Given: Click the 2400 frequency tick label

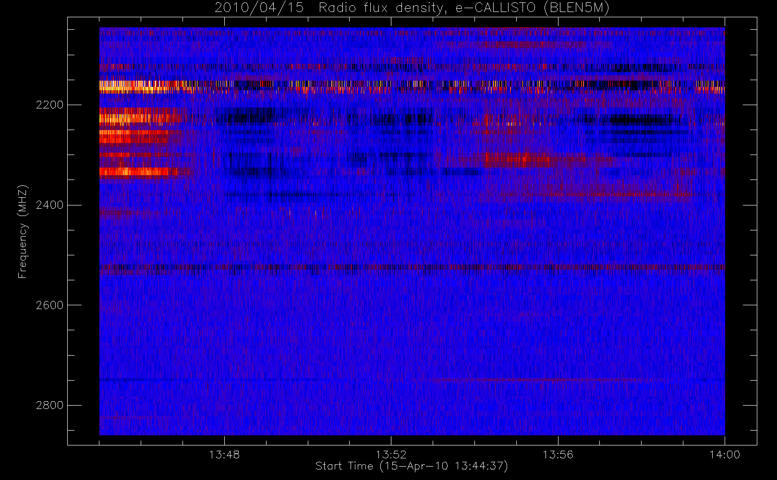Looking at the screenshot, I should pyautogui.click(x=49, y=205).
